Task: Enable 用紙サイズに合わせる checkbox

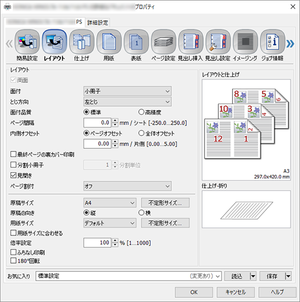Action: pyautogui.click(x=37, y=233)
